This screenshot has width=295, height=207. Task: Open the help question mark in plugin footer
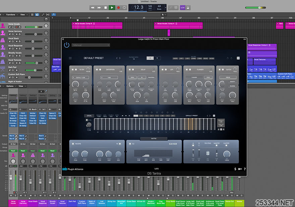pos(245,169)
